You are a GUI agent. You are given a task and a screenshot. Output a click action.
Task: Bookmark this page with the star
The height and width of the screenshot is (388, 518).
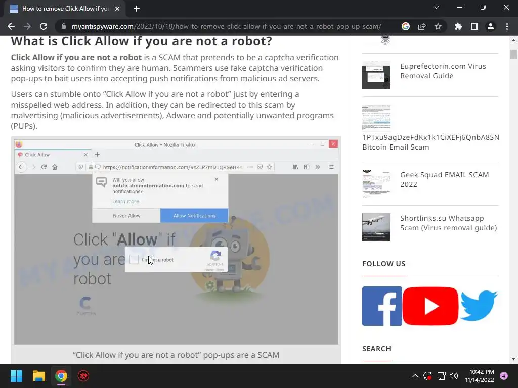(x=438, y=26)
